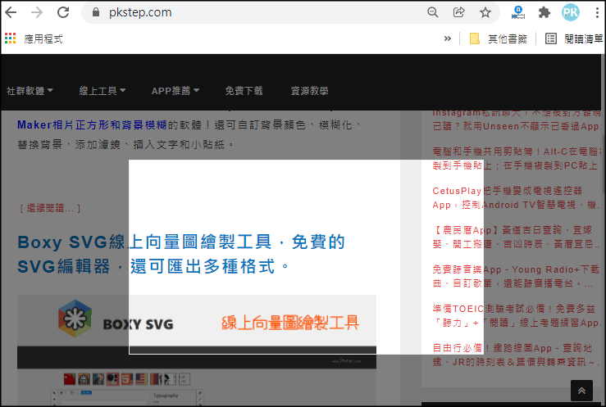The image size is (606, 407).
Task: Open the 應用程式 apps shortcut
Action: click(34, 38)
